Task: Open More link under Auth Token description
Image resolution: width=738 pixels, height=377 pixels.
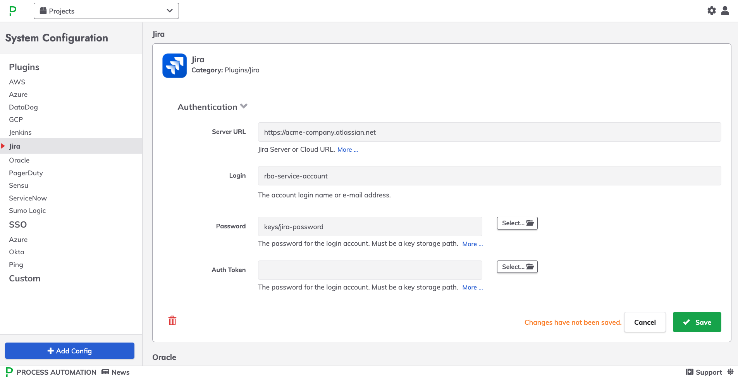Action: pyautogui.click(x=473, y=287)
